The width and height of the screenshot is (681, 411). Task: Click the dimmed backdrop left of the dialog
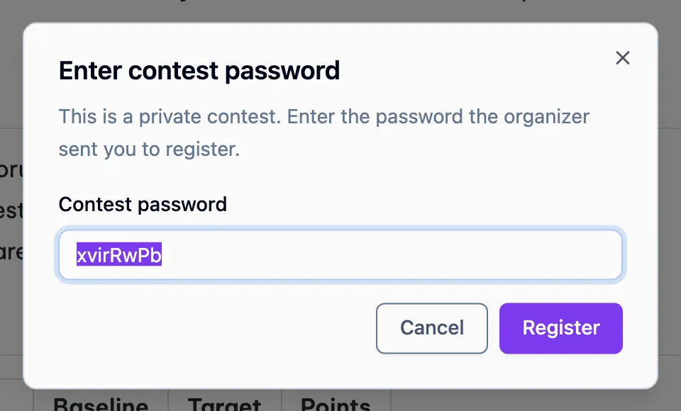(11, 304)
